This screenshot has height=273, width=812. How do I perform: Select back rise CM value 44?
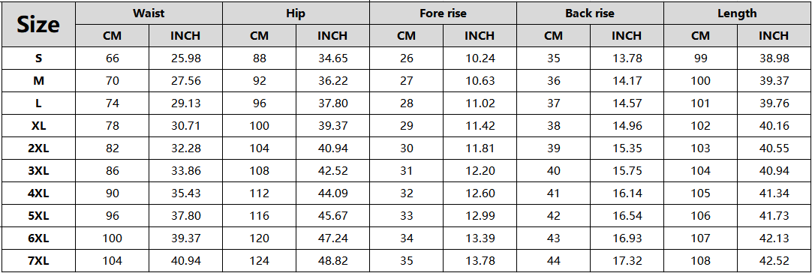553,260
